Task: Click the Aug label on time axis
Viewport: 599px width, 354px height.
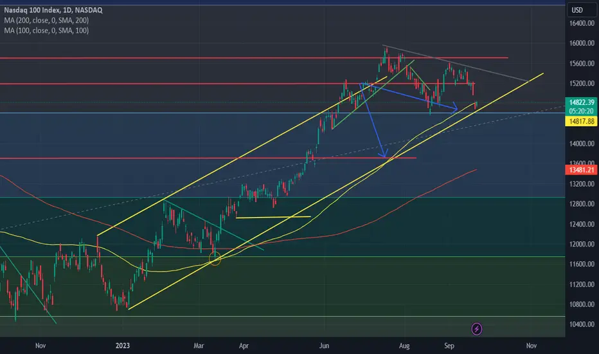Action: (x=404, y=346)
